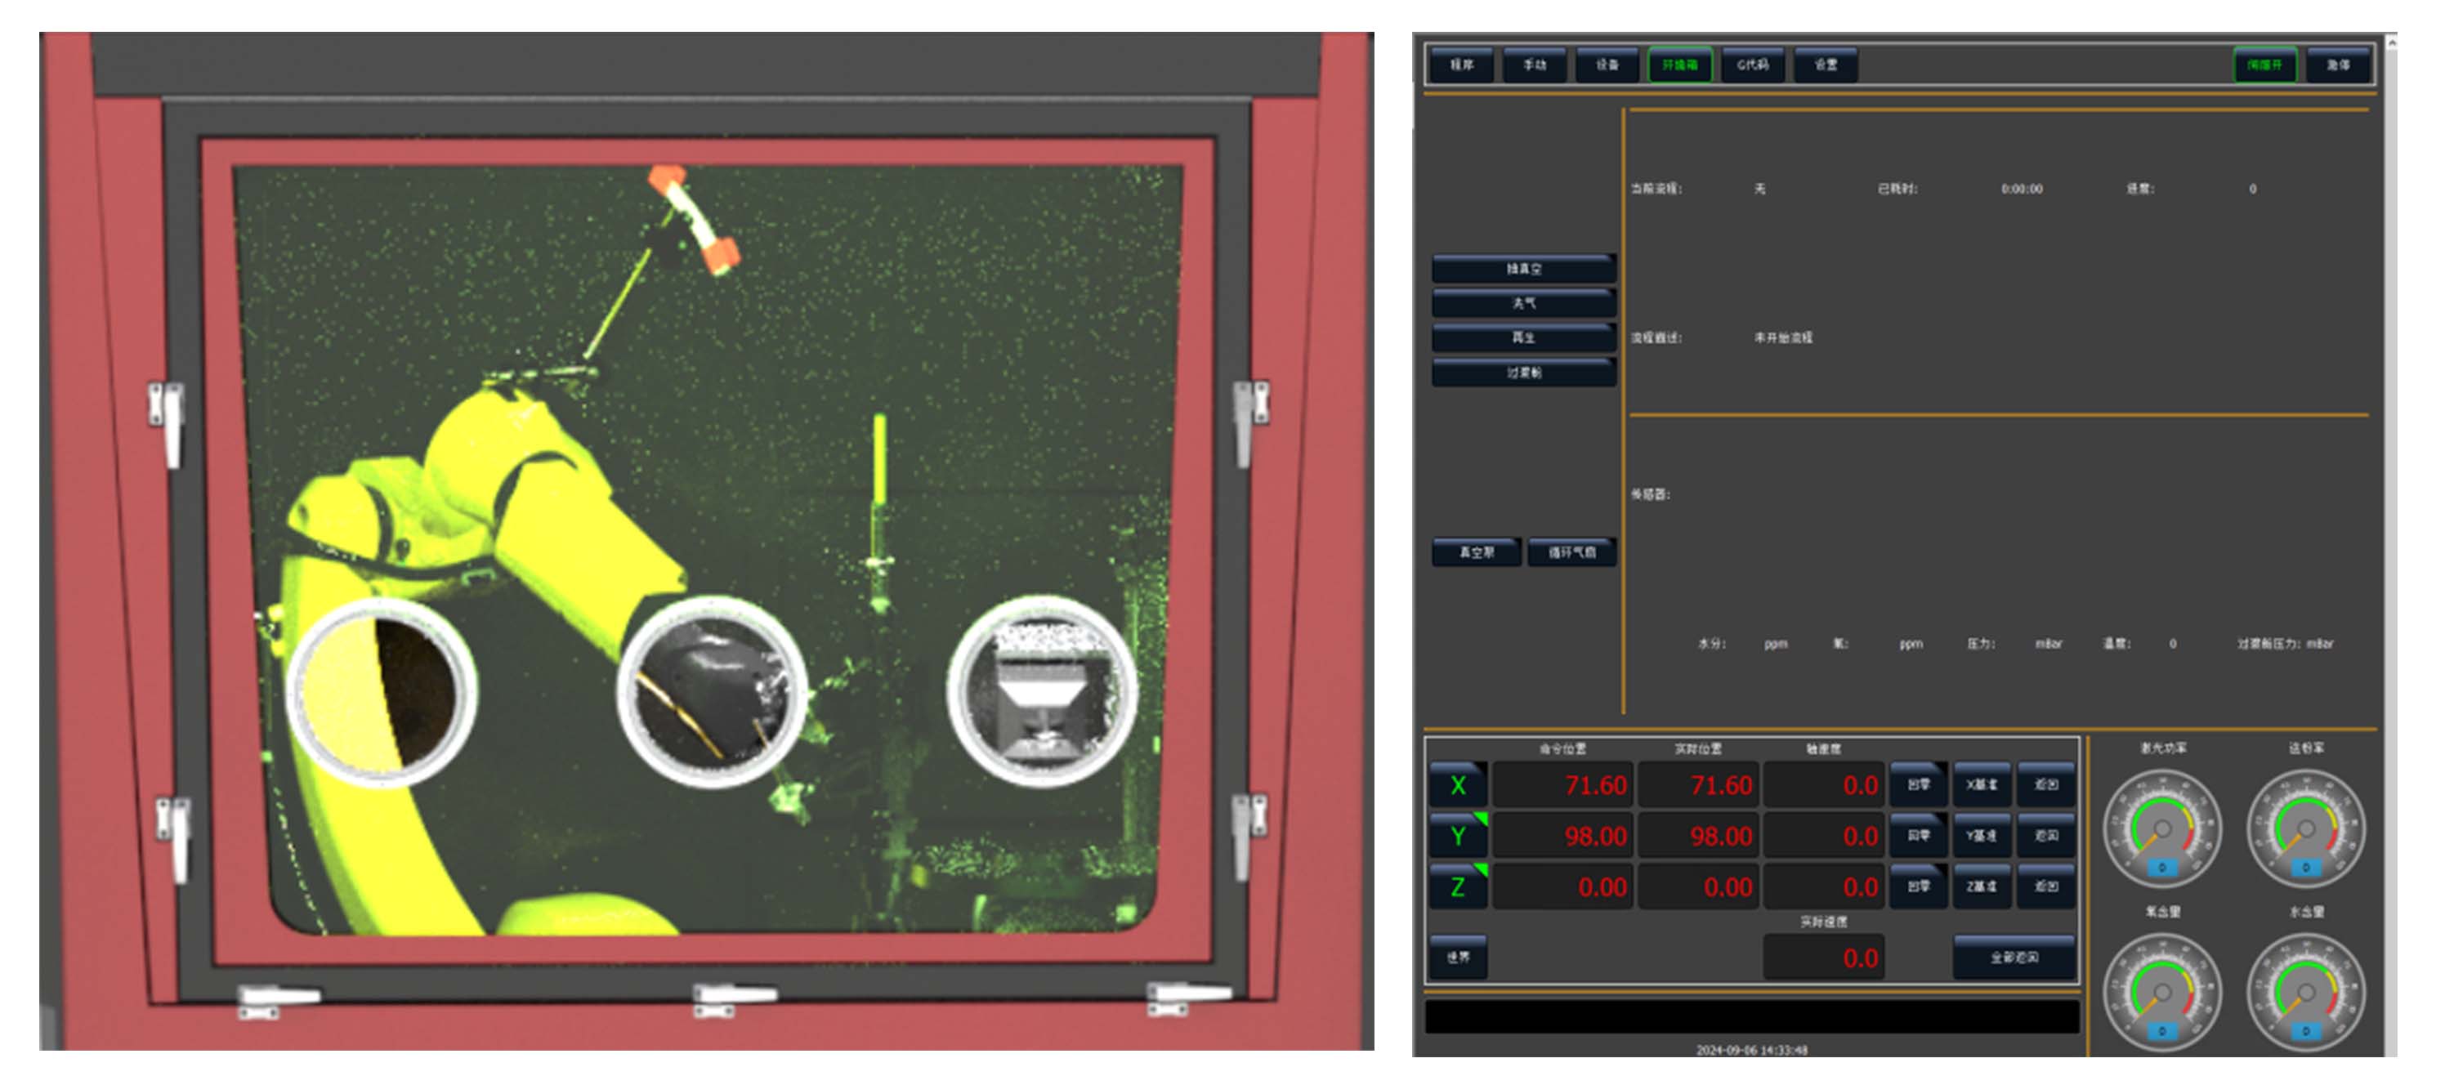2445x1085 pixels.
Task: Toggle the green highlighted top-right status button
Action: (2264, 65)
